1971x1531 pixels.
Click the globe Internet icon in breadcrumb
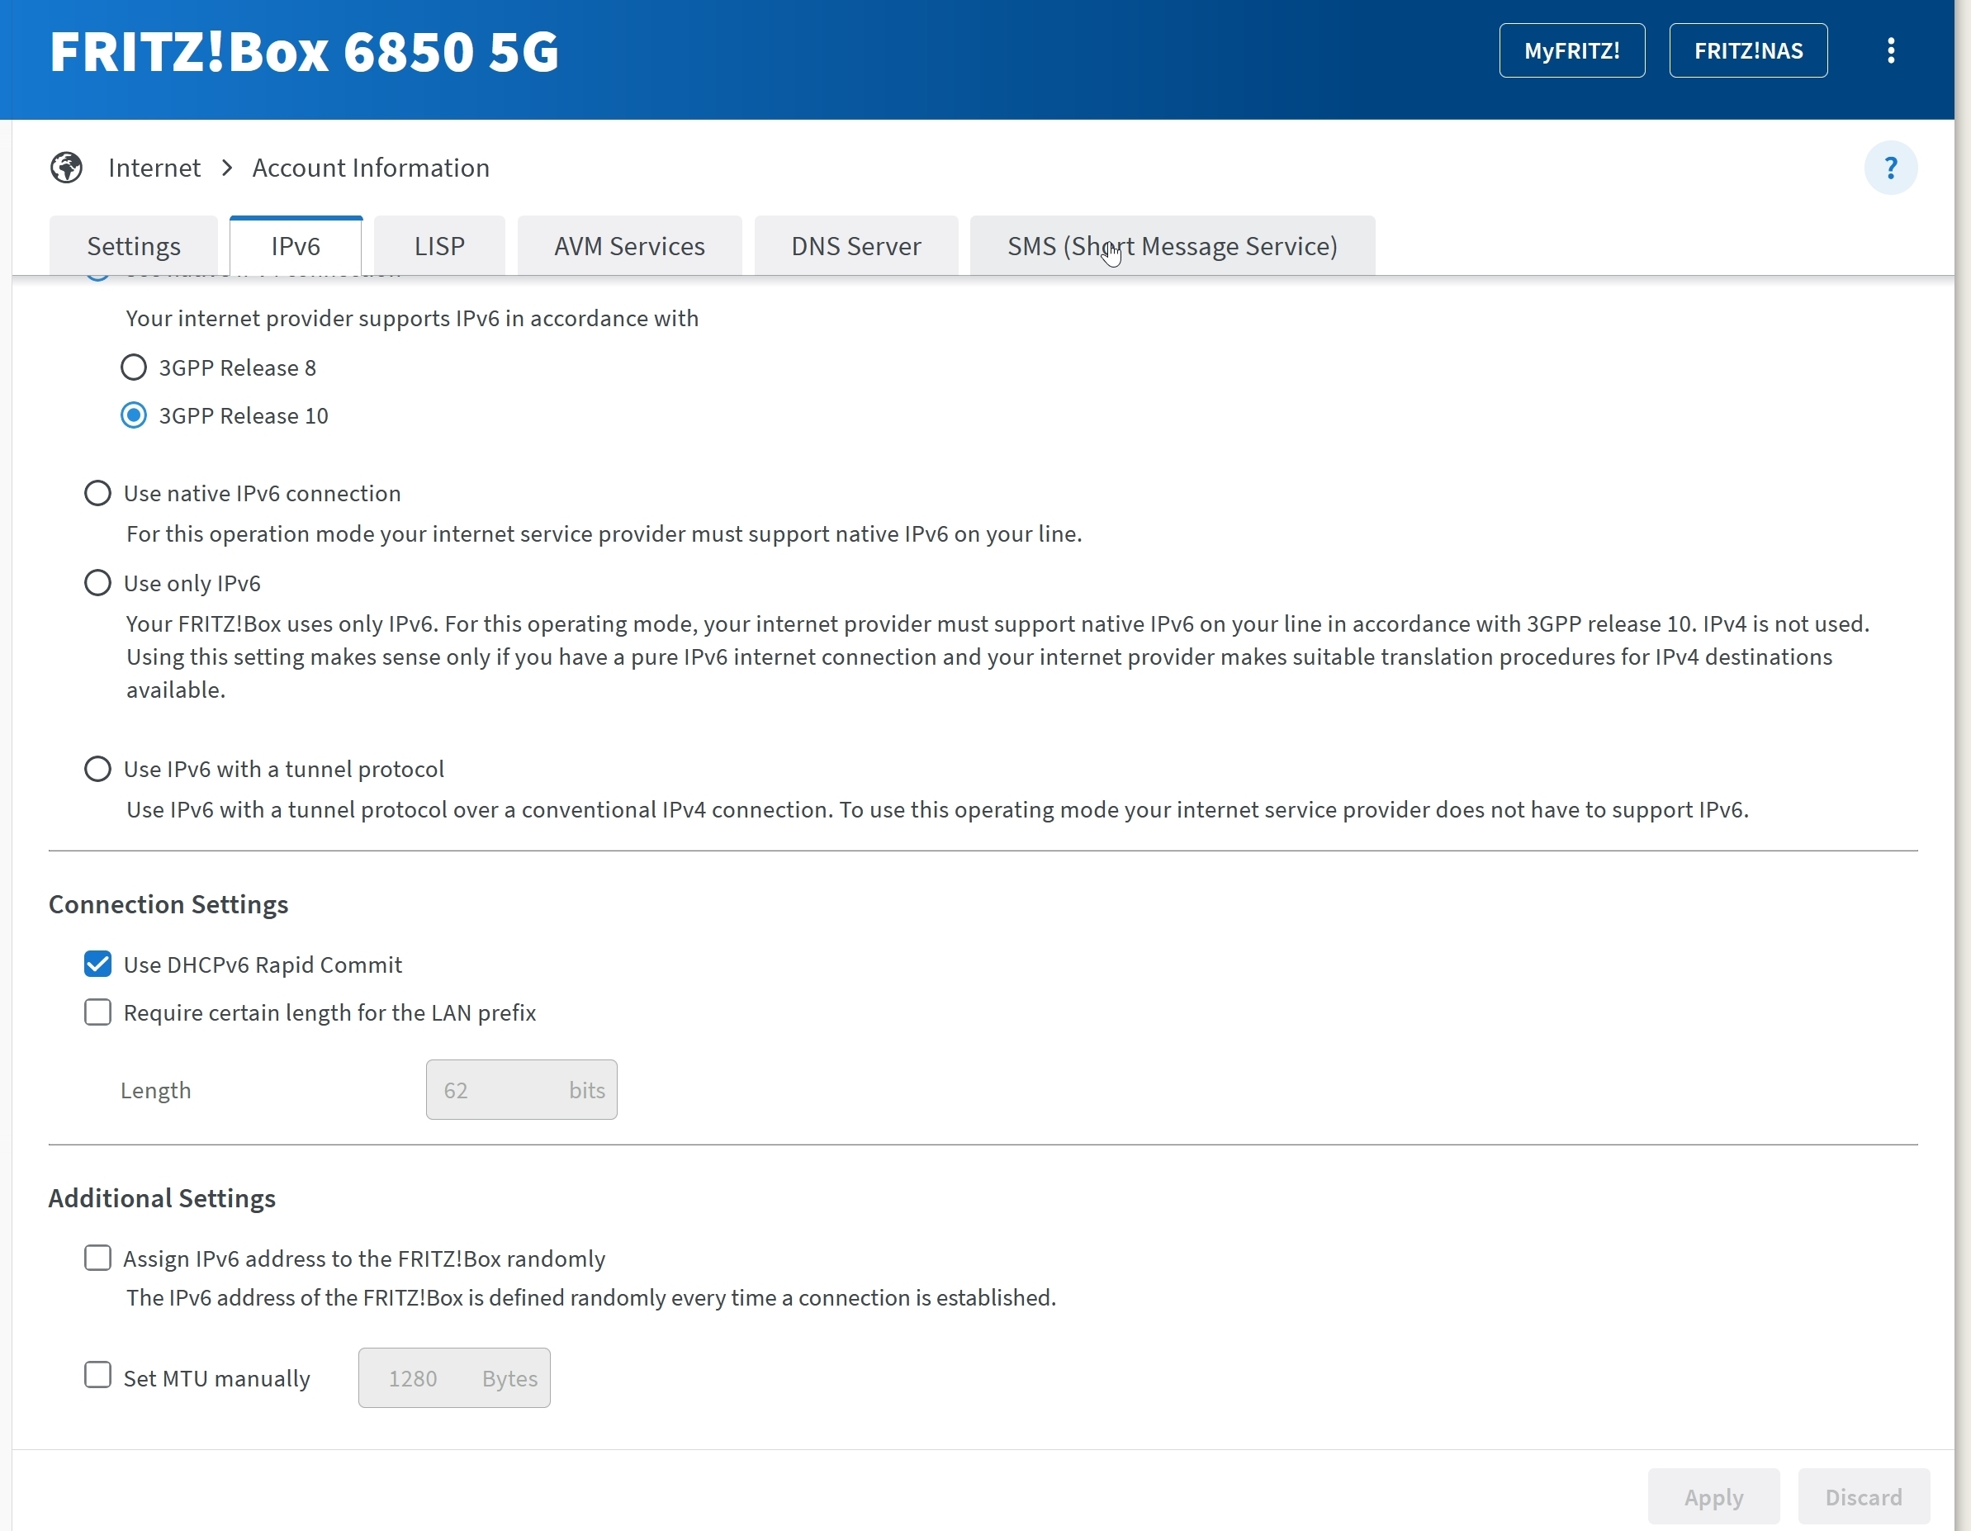coord(67,168)
